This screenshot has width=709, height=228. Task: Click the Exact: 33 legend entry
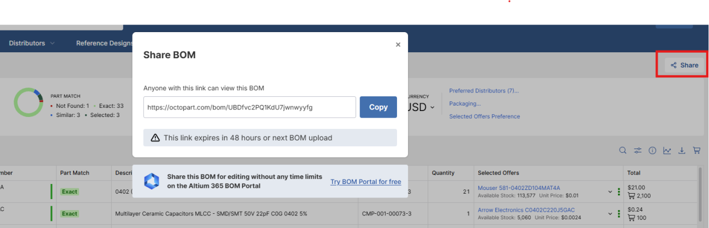tap(109, 106)
